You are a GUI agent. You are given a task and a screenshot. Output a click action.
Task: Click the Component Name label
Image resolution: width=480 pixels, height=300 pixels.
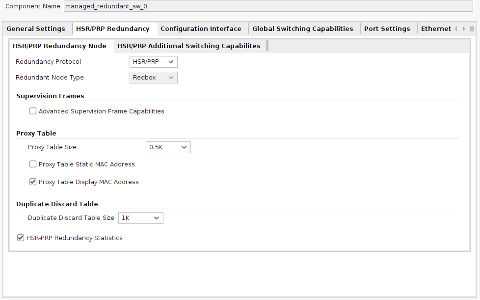point(33,6)
